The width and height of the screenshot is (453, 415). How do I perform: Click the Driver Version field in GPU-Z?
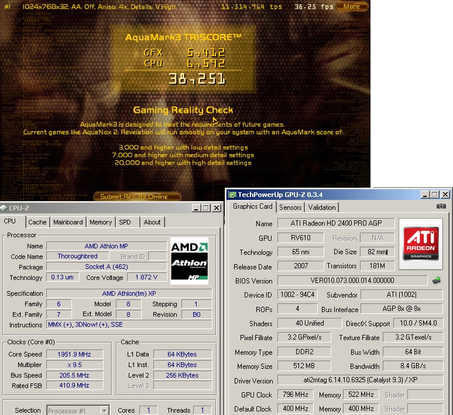pos(361,380)
